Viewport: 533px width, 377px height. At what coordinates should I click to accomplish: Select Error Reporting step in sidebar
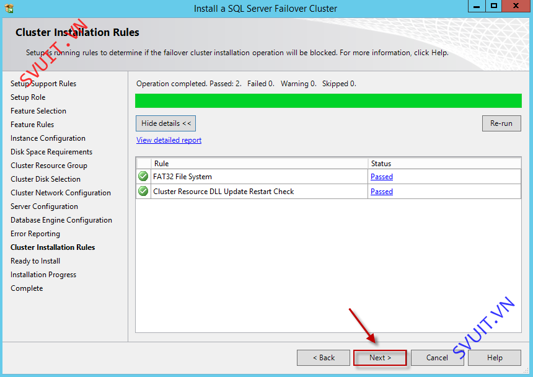point(35,234)
